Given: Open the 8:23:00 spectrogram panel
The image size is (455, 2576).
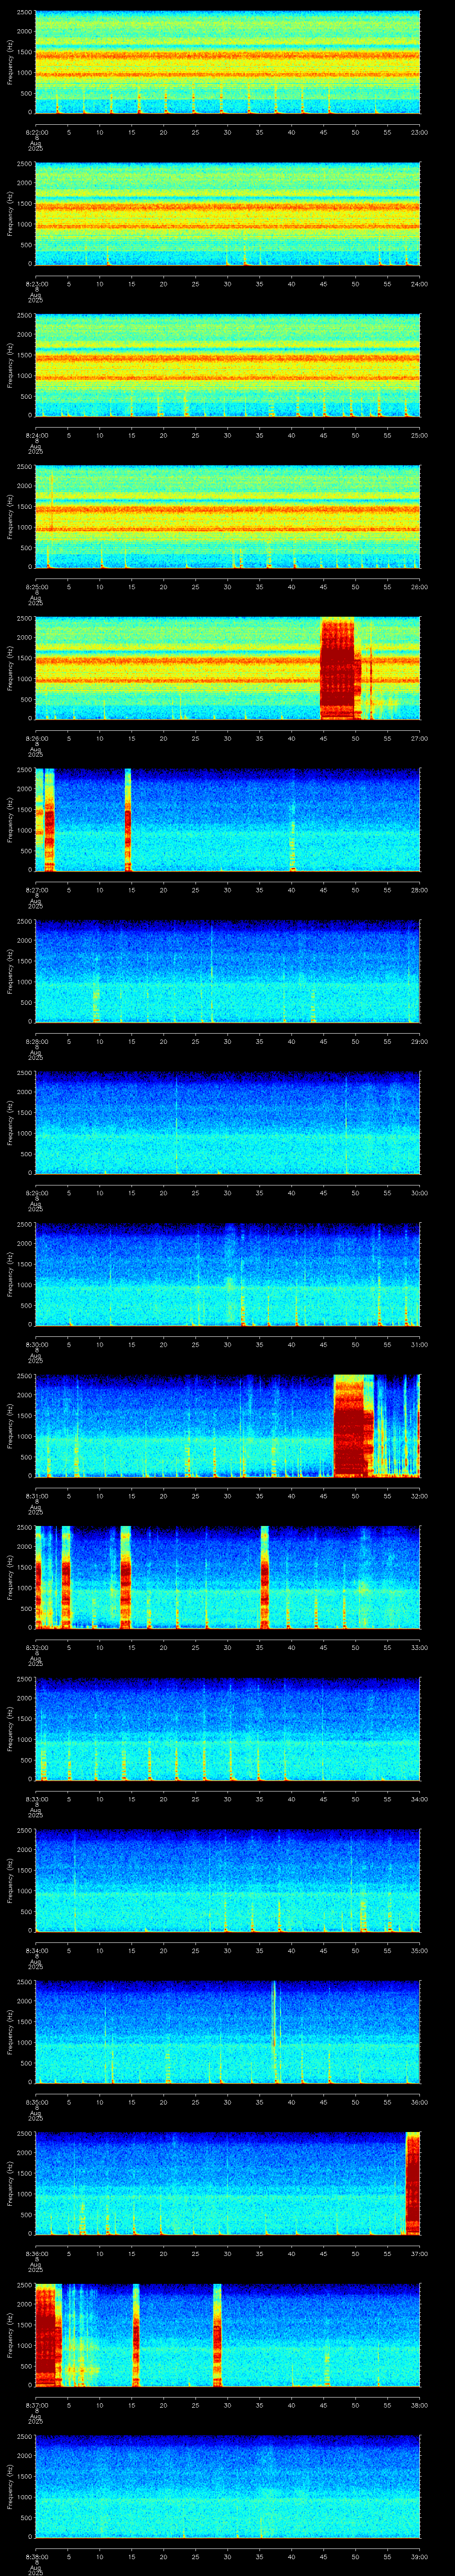Looking at the screenshot, I should click(227, 214).
